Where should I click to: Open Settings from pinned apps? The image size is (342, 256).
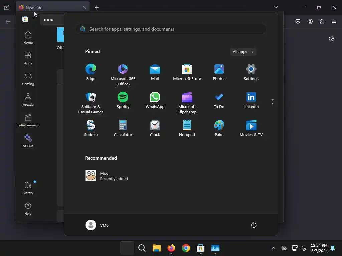[x=251, y=72]
